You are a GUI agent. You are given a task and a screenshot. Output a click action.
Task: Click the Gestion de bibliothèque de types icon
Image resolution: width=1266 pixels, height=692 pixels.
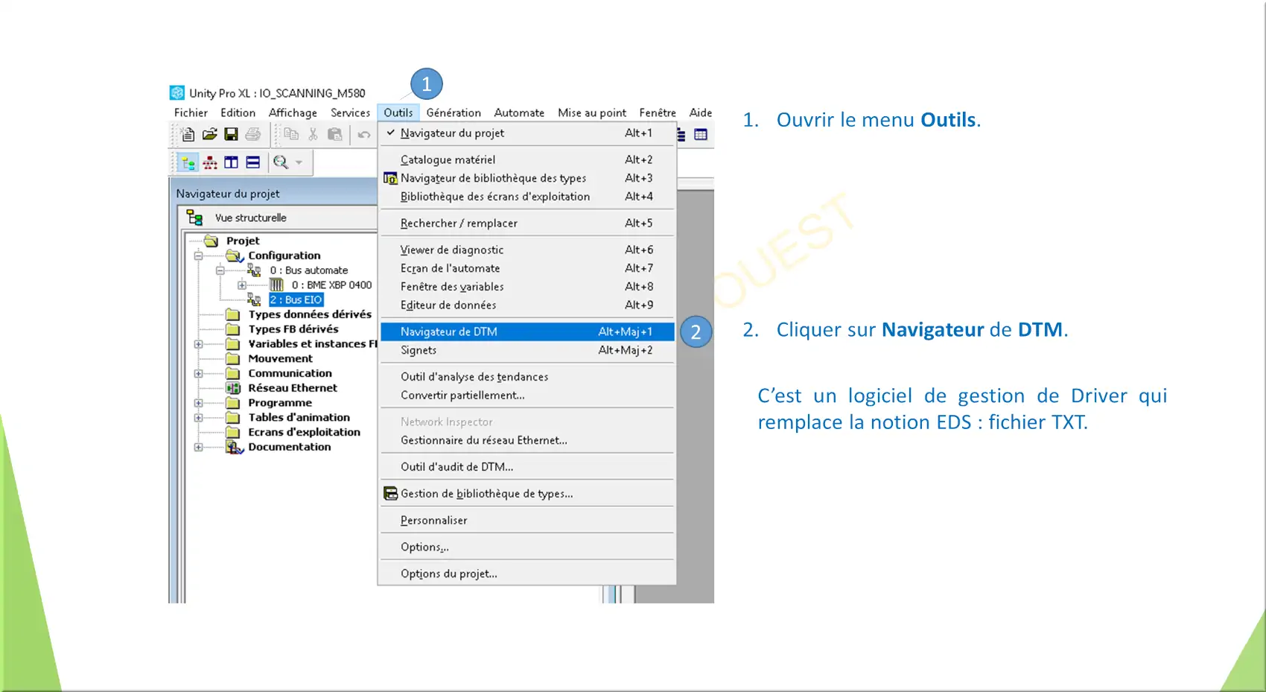point(390,493)
